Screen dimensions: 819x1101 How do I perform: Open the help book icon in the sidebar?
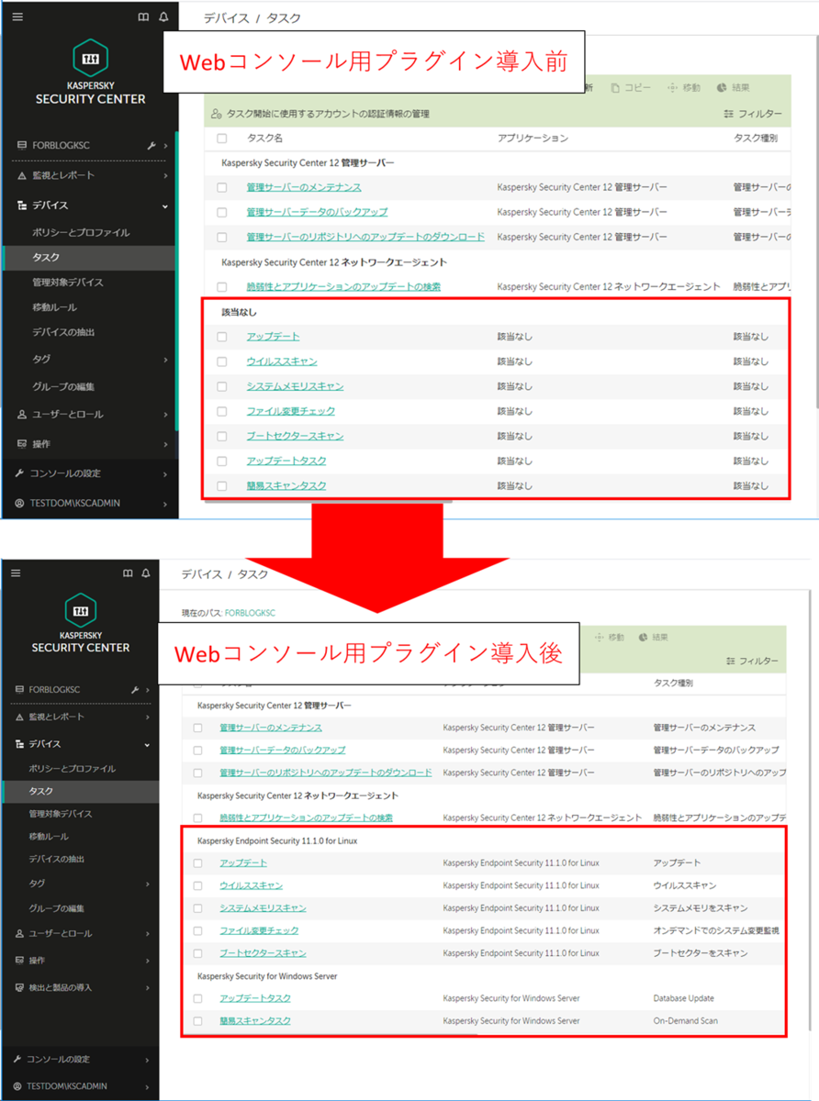click(144, 17)
